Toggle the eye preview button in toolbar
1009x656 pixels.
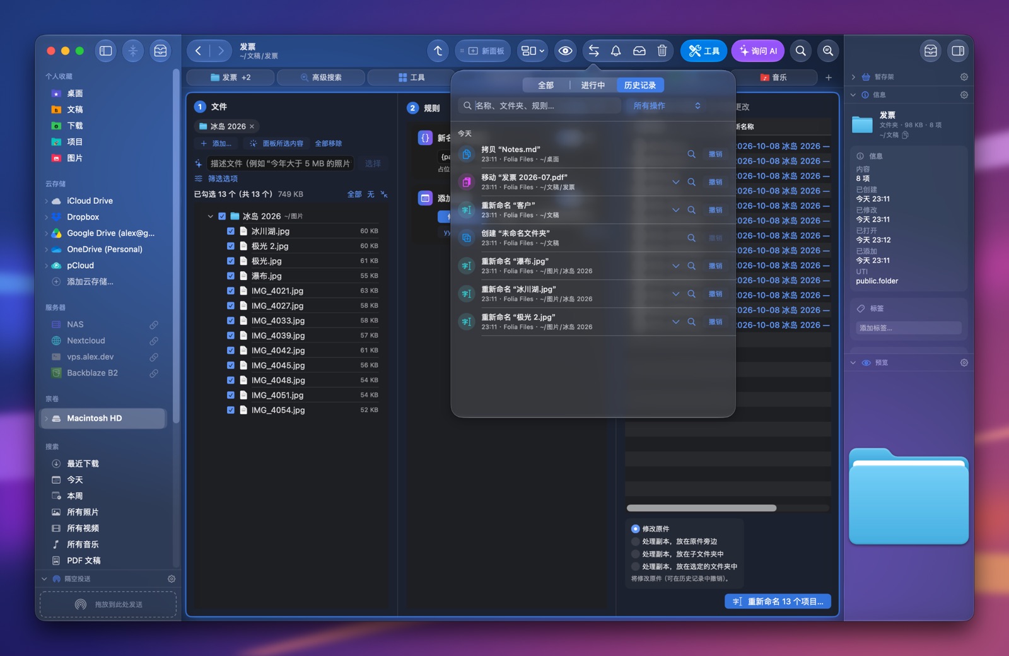click(x=565, y=51)
